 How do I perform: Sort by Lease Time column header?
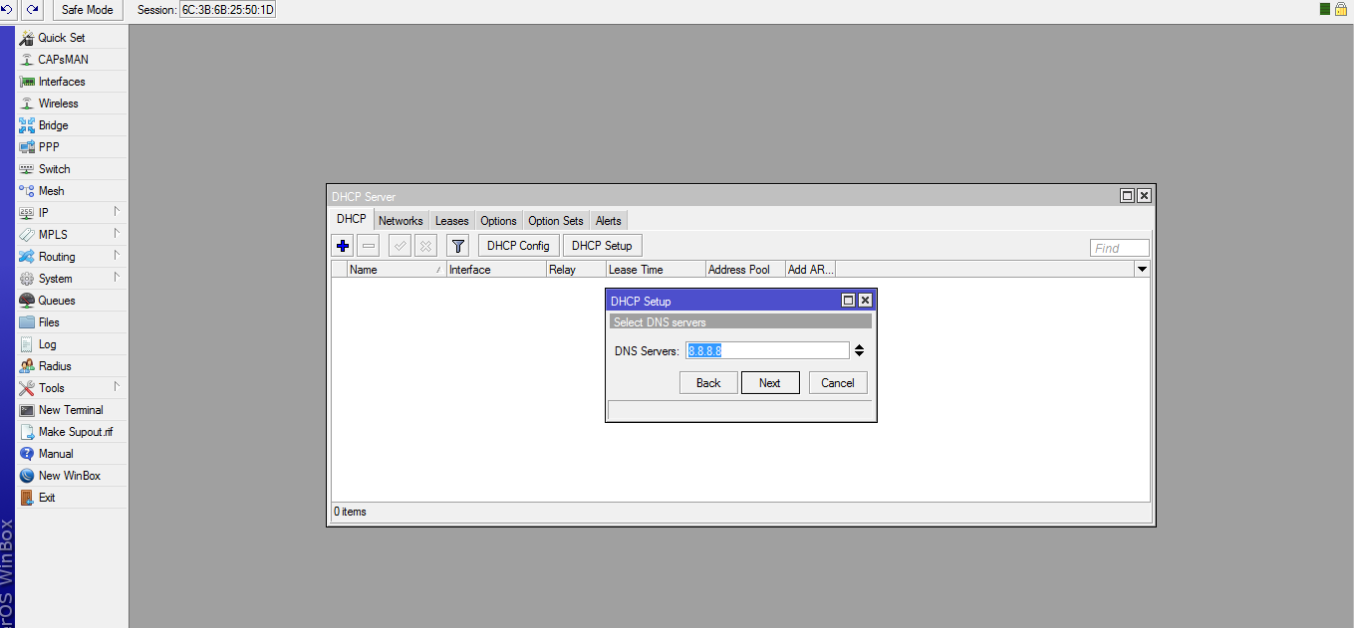(x=656, y=270)
